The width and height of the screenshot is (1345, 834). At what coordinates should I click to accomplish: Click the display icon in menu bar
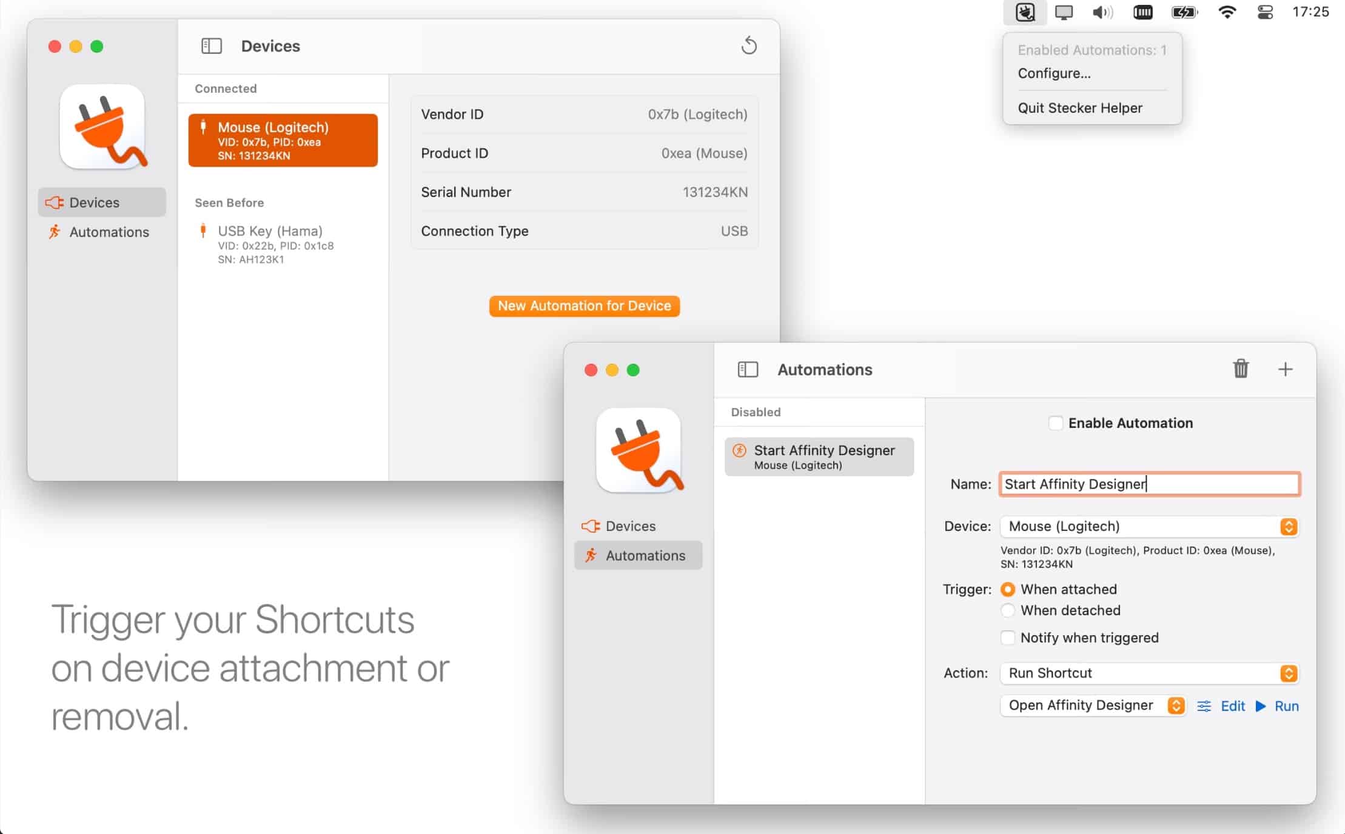point(1064,13)
